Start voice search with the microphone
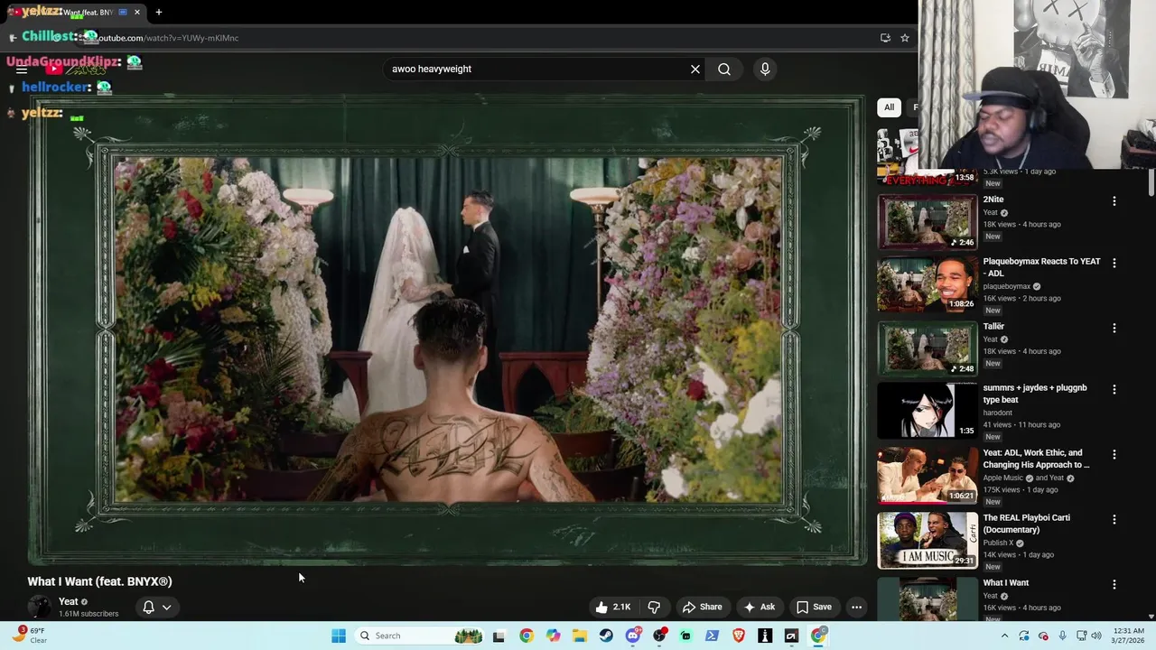 point(765,69)
